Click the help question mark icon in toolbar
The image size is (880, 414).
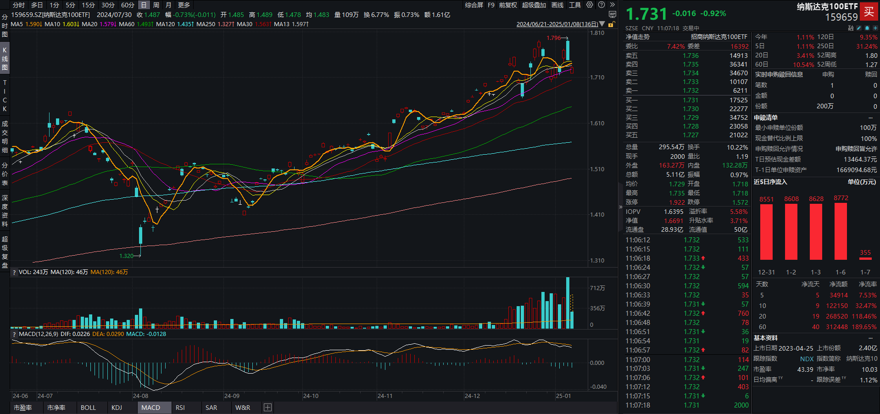click(601, 5)
